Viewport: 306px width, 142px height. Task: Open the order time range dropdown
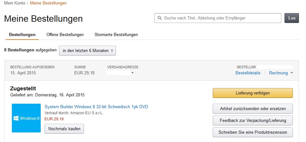coord(87,50)
